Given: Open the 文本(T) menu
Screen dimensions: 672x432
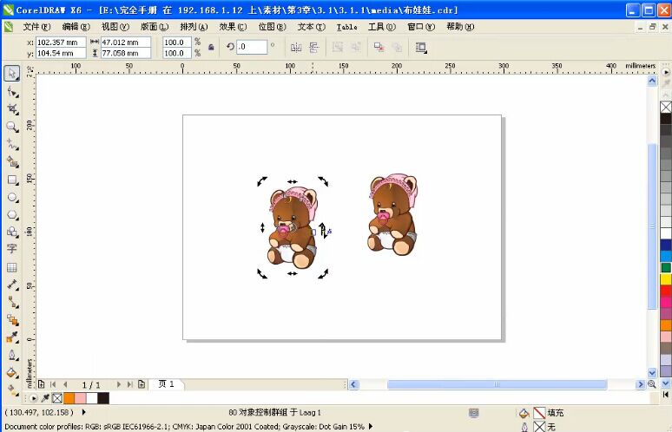Looking at the screenshot, I should pos(312,27).
